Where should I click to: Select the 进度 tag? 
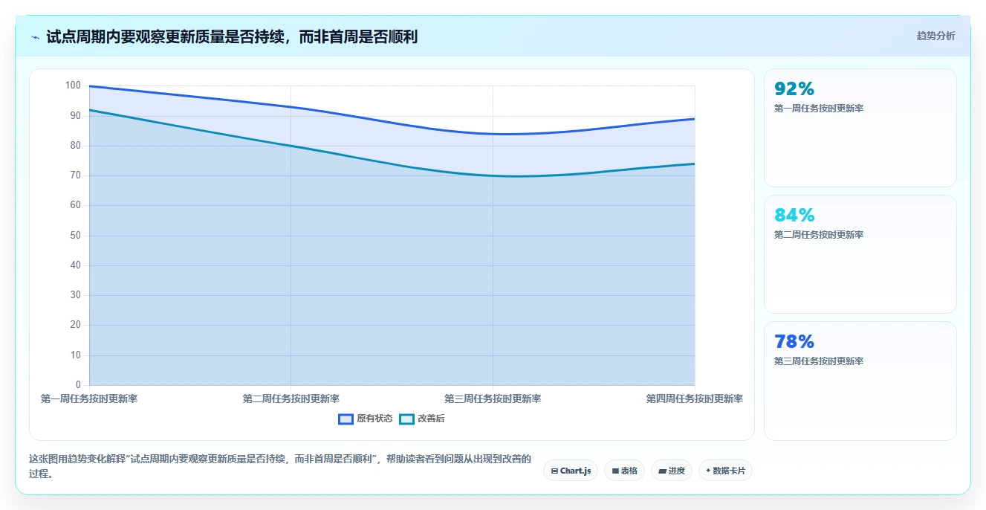point(672,471)
